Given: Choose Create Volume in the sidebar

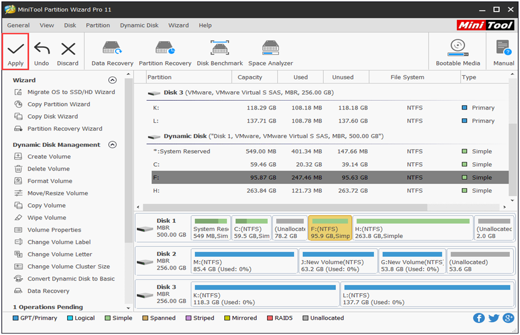Looking at the screenshot, I should pyautogui.click(x=42, y=157).
